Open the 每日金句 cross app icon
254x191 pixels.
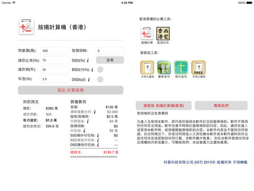tap(181, 67)
